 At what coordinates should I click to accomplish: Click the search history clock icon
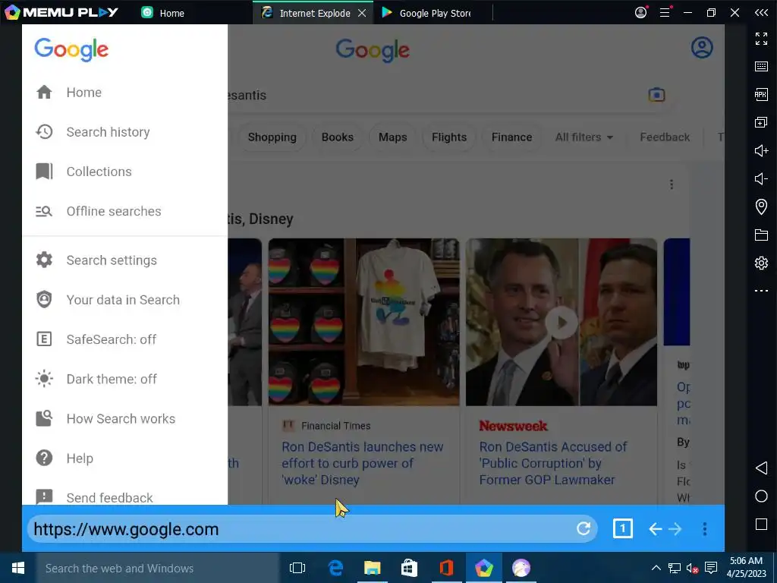point(44,132)
